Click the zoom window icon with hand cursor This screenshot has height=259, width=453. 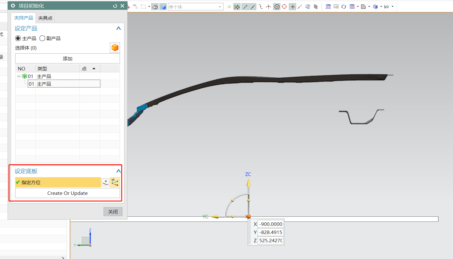tap(336, 7)
